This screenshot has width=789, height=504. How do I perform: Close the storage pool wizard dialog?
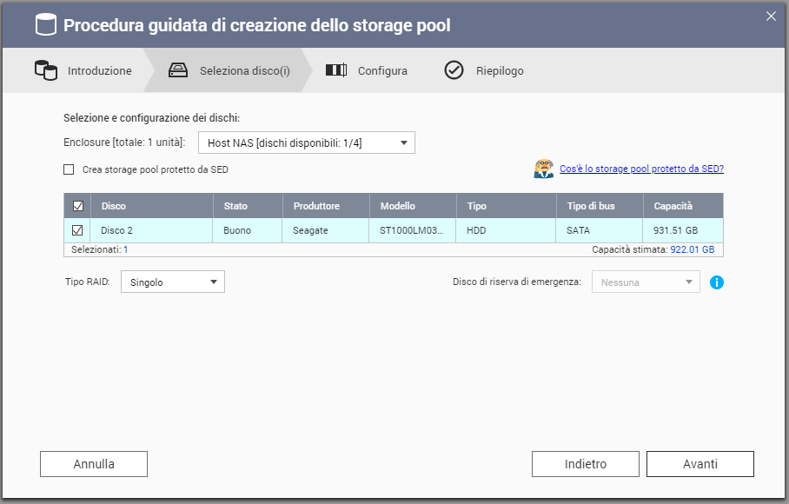pyautogui.click(x=770, y=15)
